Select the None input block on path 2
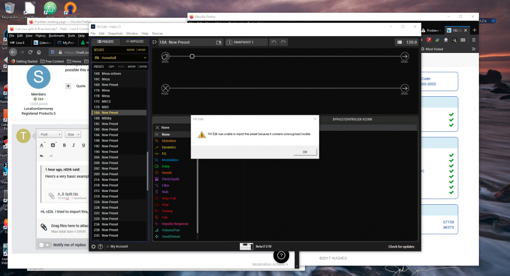Viewport: 510px width, 276px height. click(165, 88)
